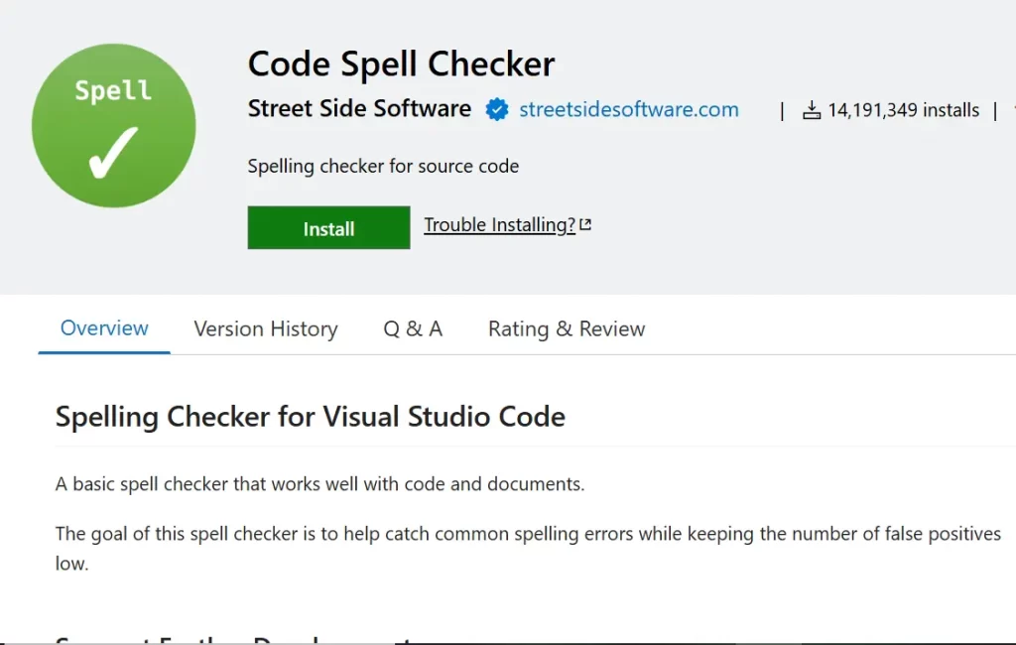Go to the Rating & Review tab
Image resolution: width=1016 pixels, height=645 pixels.
[x=567, y=328]
